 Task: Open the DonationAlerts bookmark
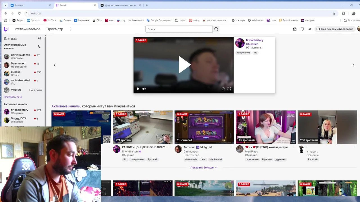(288, 20)
